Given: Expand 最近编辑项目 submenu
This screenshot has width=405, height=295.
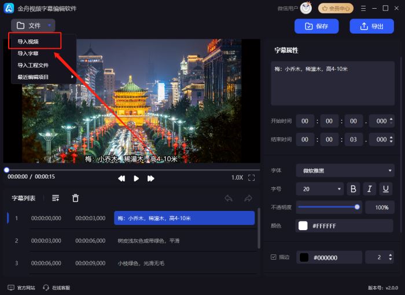Looking at the screenshot, I should click(44, 77).
